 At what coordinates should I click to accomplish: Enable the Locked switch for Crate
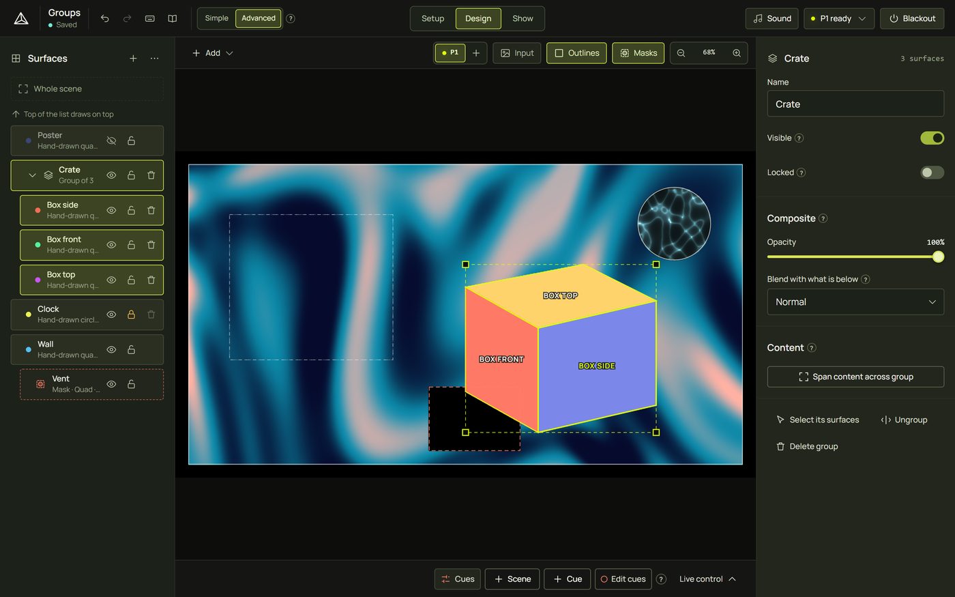[932, 173]
